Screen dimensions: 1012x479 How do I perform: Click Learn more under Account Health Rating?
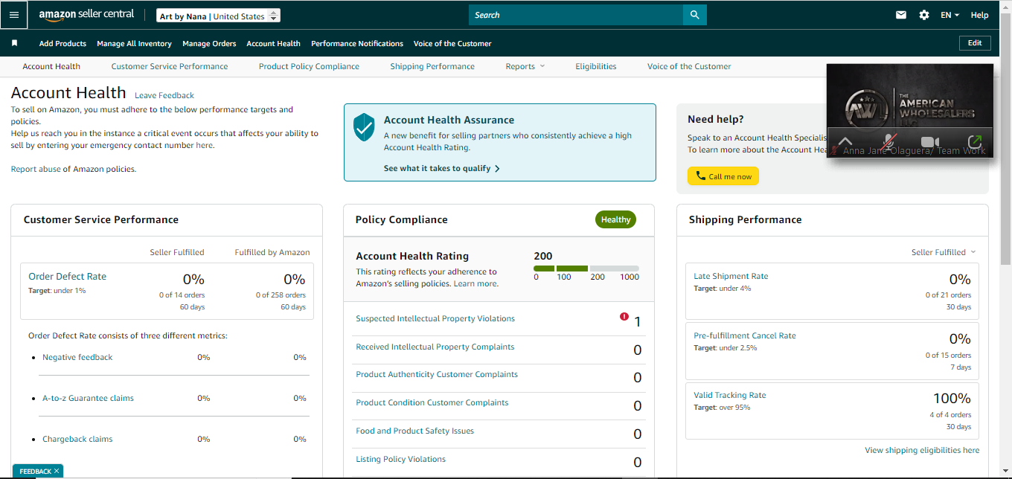pyautogui.click(x=475, y=283)
